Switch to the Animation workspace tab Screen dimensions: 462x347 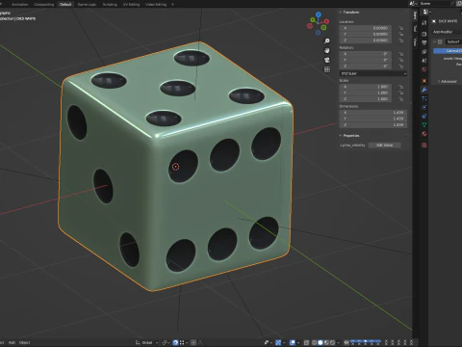point(19,5)
